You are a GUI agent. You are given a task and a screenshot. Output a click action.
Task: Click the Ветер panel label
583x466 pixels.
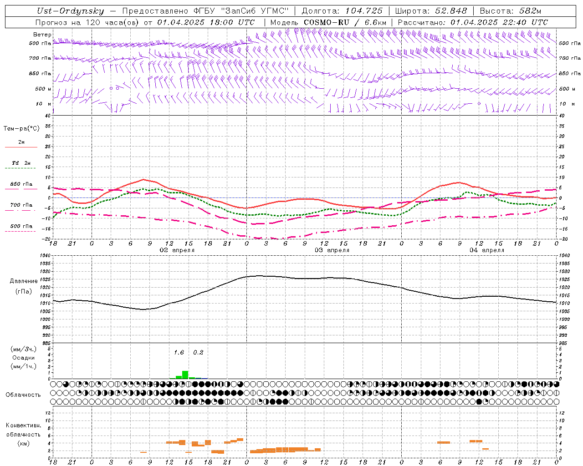click(42, 35)
